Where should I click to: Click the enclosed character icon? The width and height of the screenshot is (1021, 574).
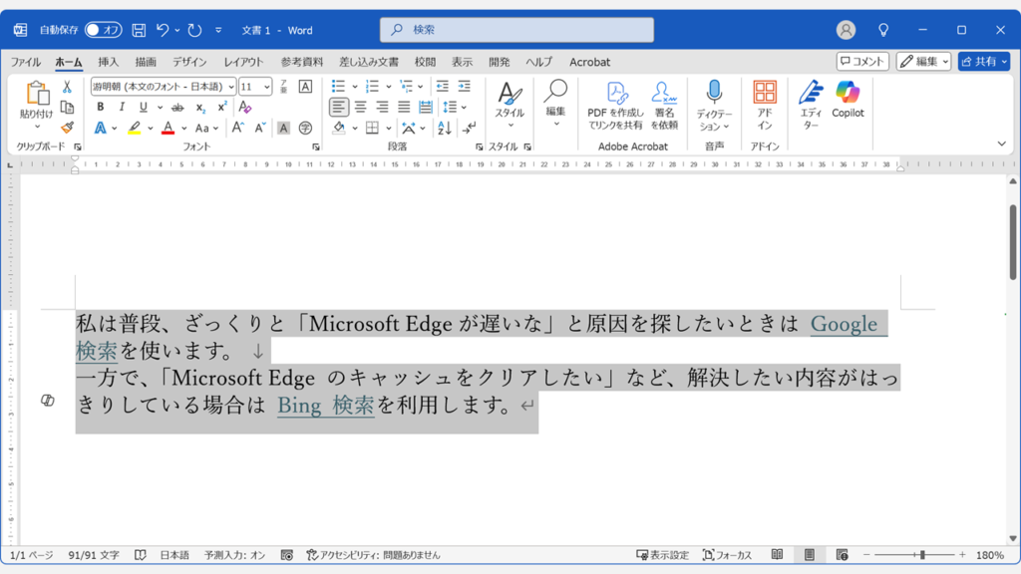point(305,128)
